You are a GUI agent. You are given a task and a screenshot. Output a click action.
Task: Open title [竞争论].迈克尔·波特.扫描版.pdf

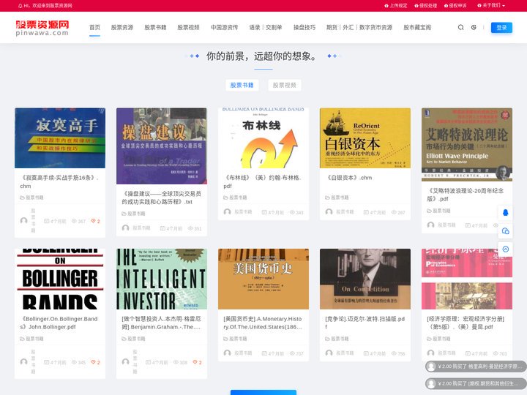pos(365,323)
